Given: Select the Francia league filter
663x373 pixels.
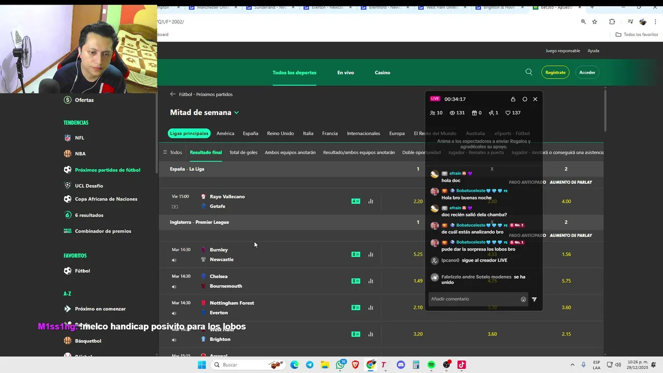Looking at the screenshot, I should (330, 133).
